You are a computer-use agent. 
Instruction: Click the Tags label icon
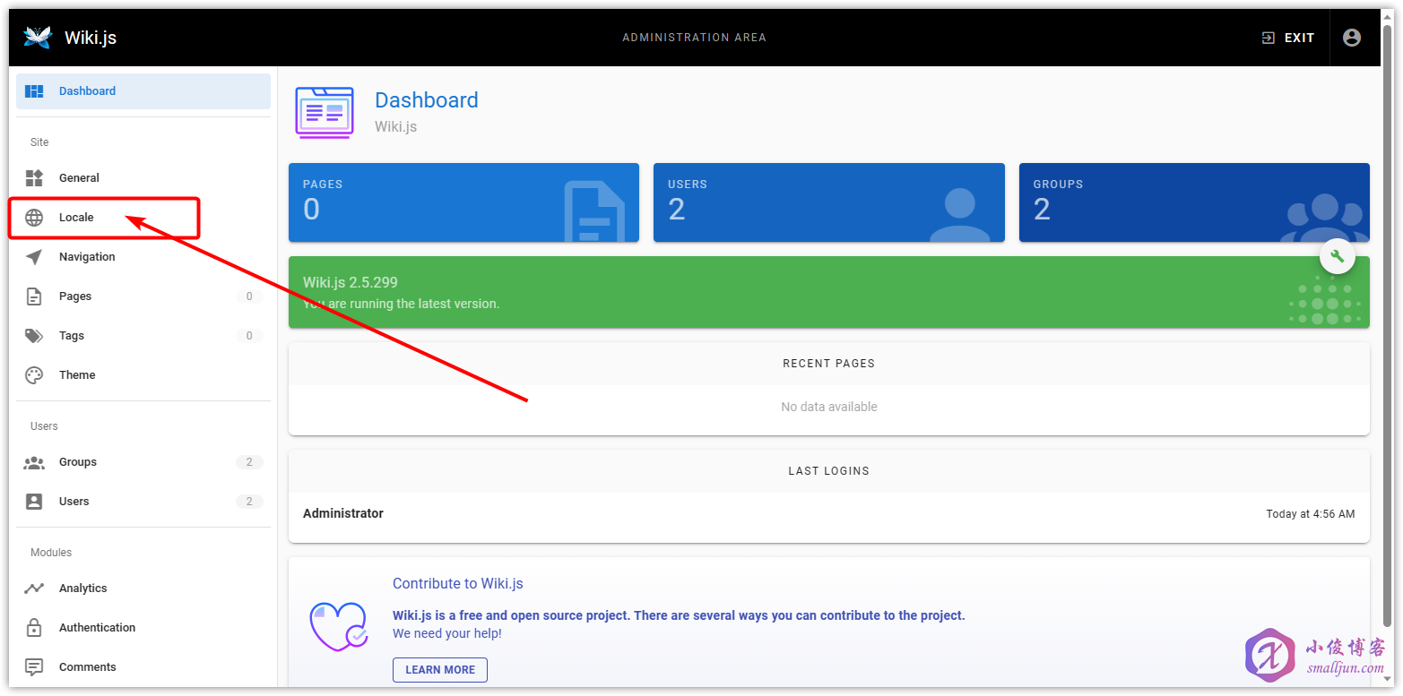pos(34,336)
